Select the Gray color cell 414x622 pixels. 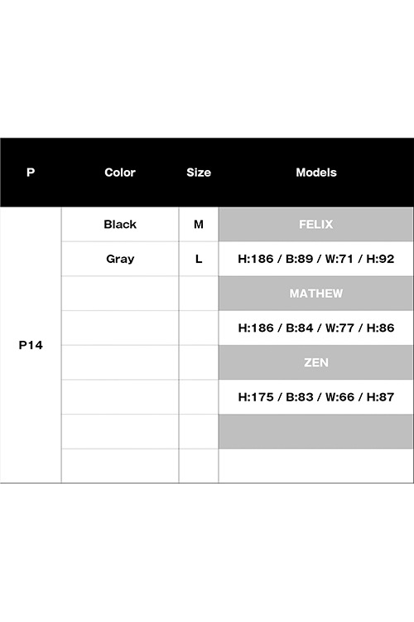click(x=120, y=259)
